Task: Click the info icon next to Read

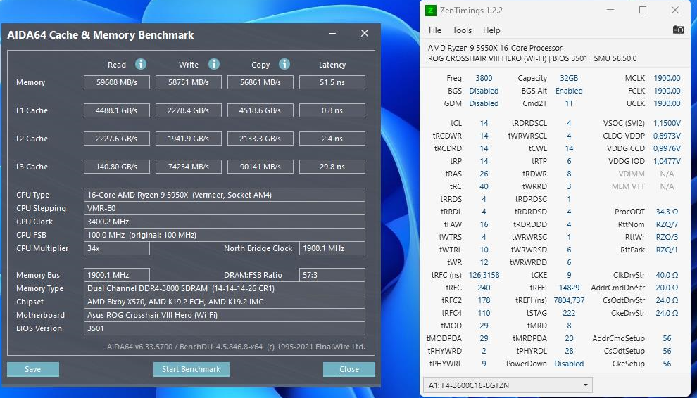Action: 141,64
